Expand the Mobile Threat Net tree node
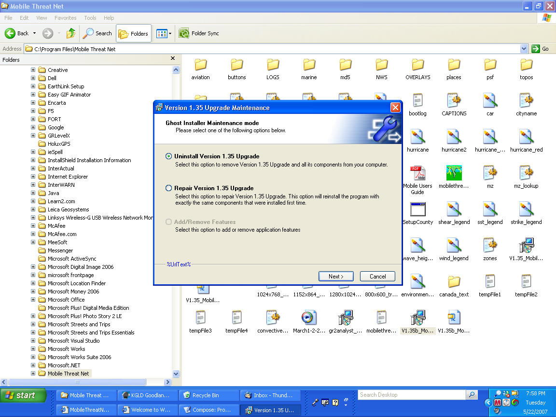556x417 pixels. pos(33,374)
